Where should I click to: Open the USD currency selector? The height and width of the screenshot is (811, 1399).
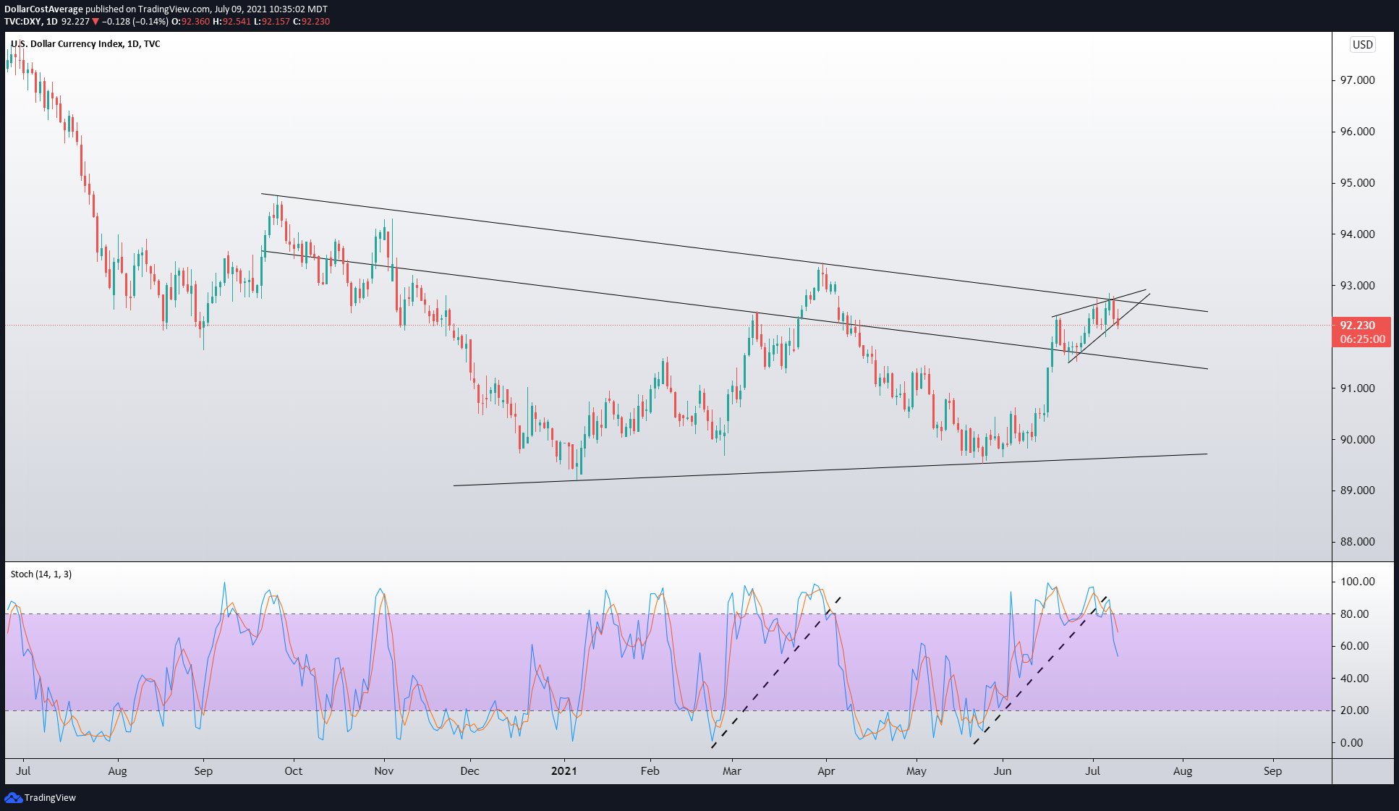tap(1362, 44)
